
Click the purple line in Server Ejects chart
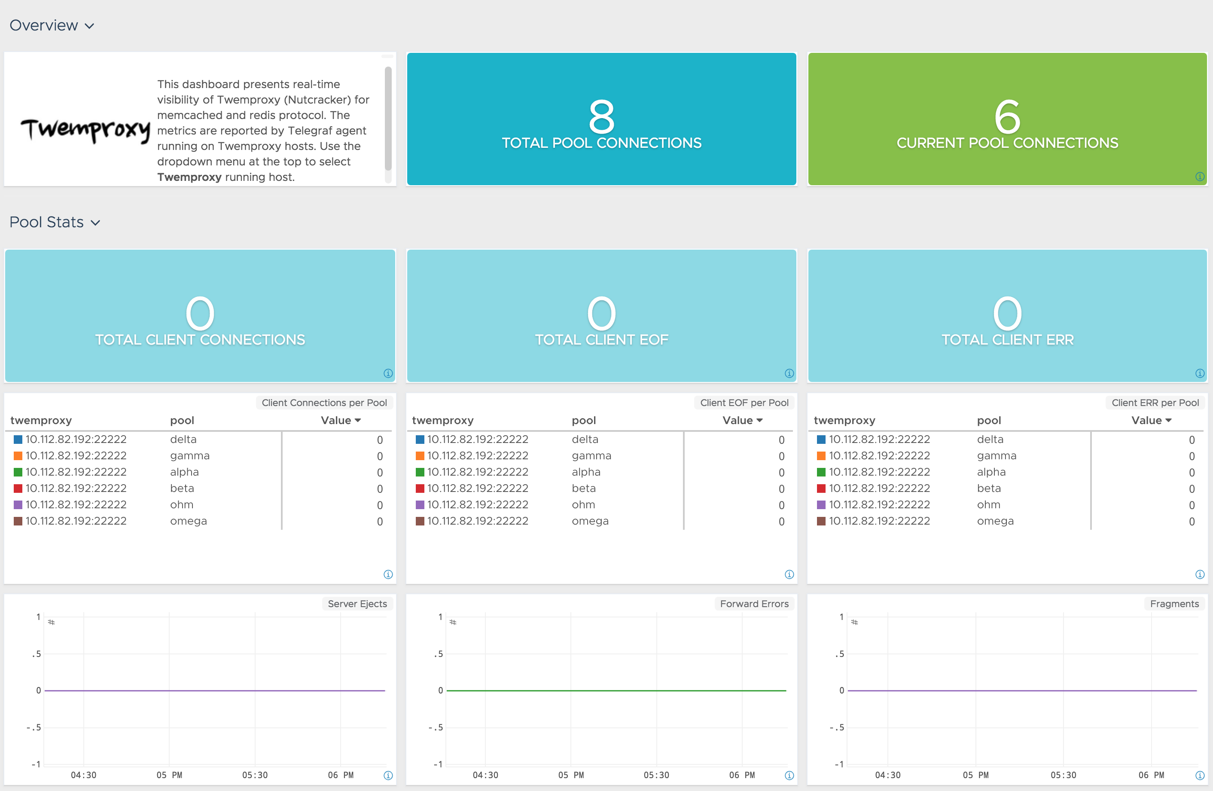(214, 690)
